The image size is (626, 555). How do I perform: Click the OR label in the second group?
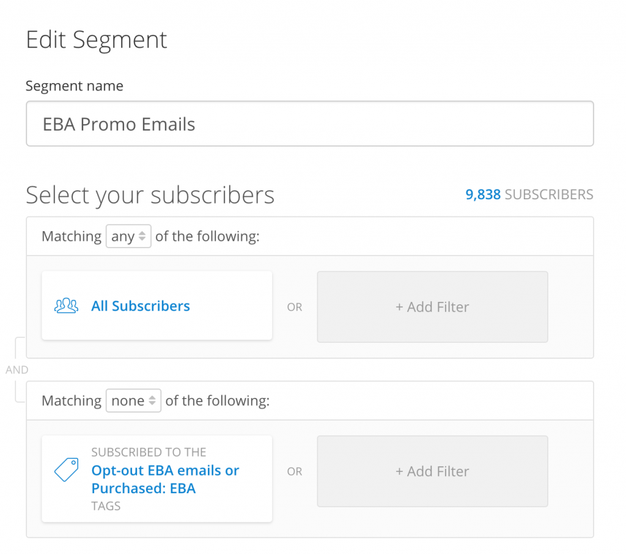tap(295, 471)
